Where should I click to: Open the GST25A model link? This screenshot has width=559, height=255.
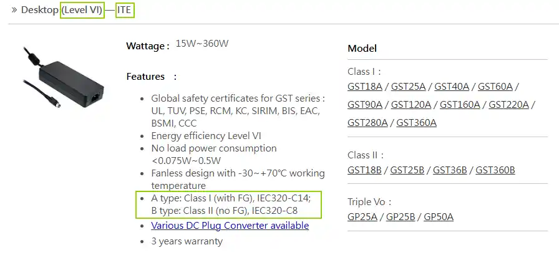pyautogui.click(x=408, y=86)
